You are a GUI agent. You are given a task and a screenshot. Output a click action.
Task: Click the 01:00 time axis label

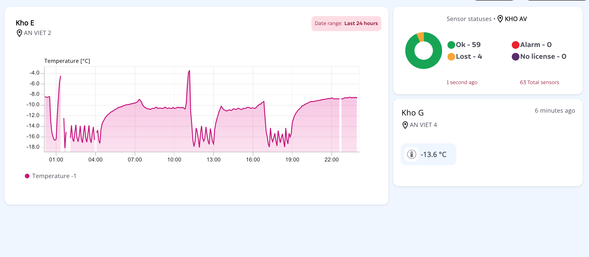(x=56, y=160)
